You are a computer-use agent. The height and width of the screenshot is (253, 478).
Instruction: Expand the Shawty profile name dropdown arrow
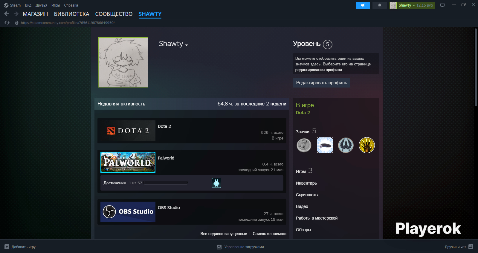pyautogui.click(x=187, y=45)
